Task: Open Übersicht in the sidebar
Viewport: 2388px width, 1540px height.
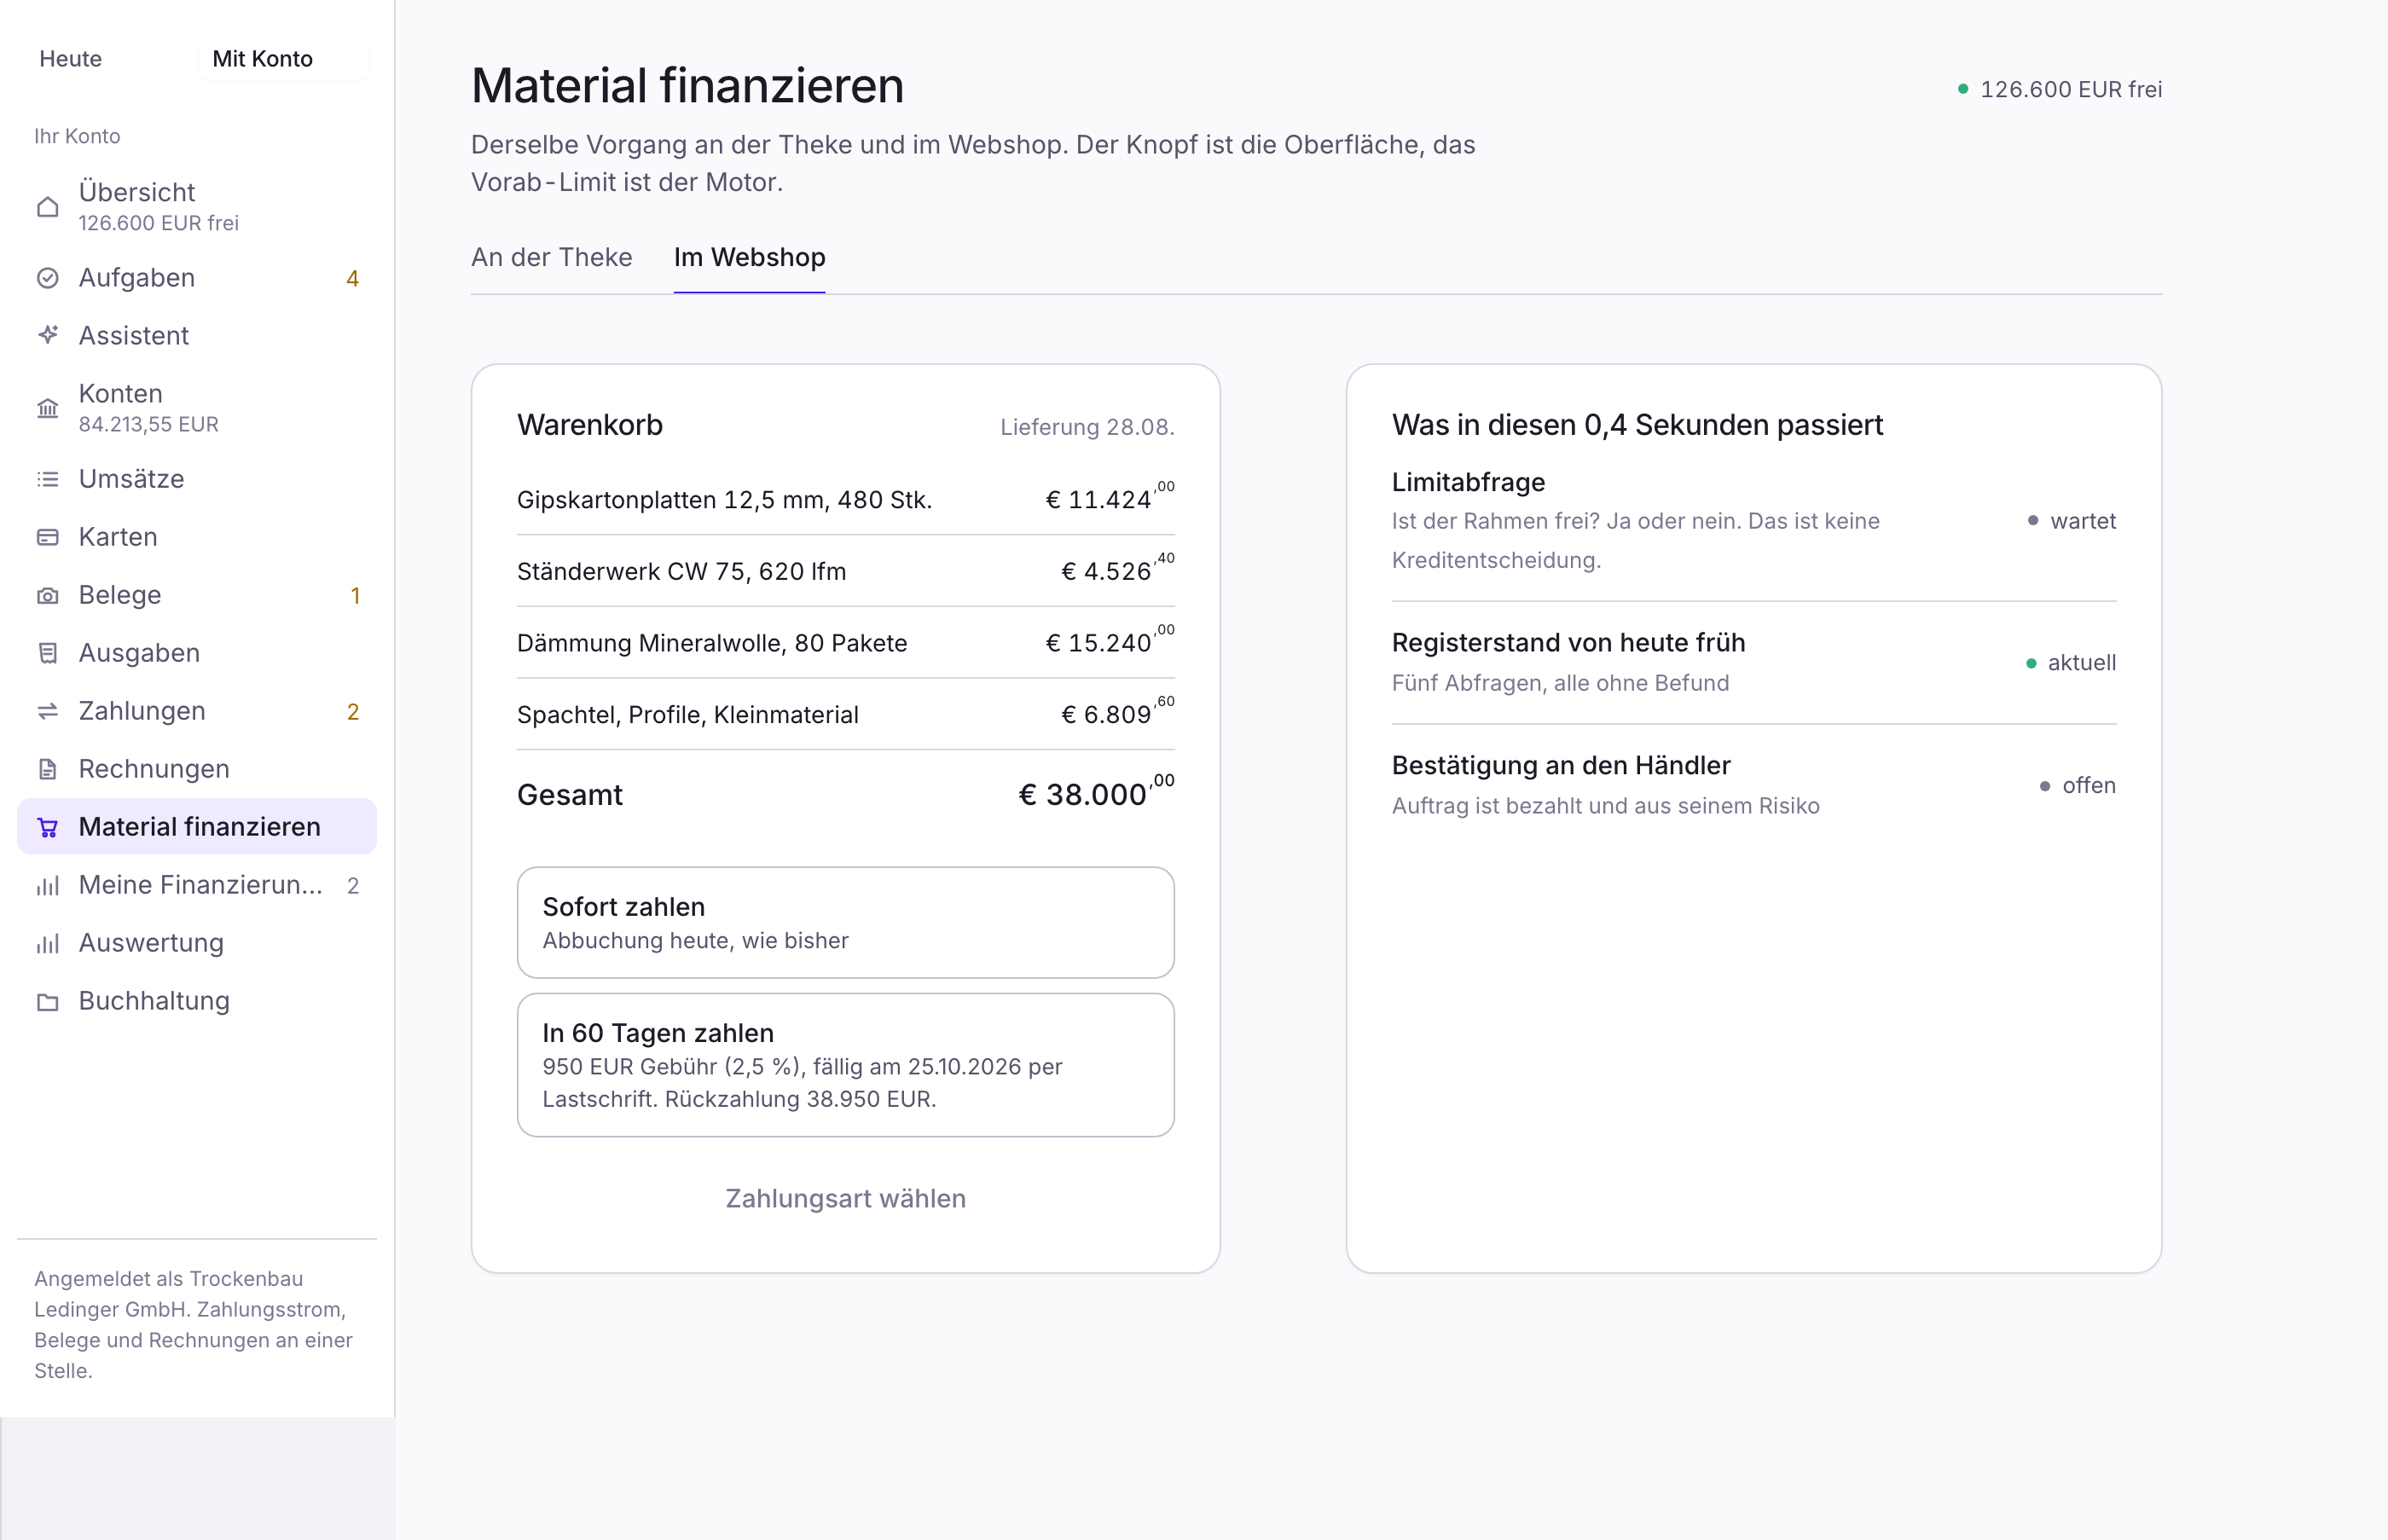Action: [197, 207]
